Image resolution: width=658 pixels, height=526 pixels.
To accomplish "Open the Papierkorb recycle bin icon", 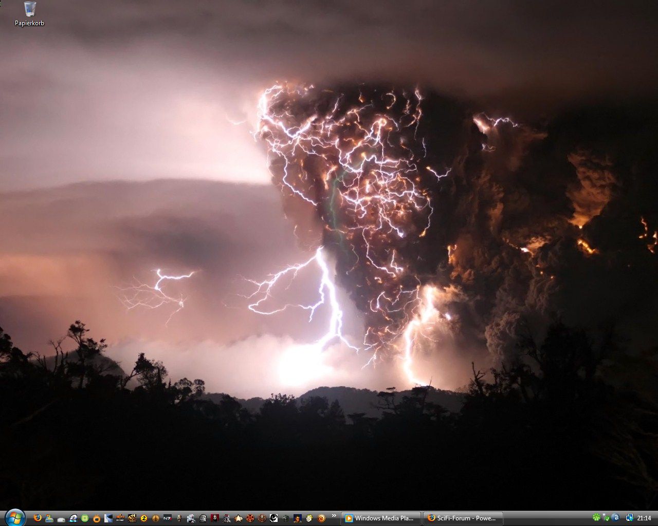I will 30,13.
